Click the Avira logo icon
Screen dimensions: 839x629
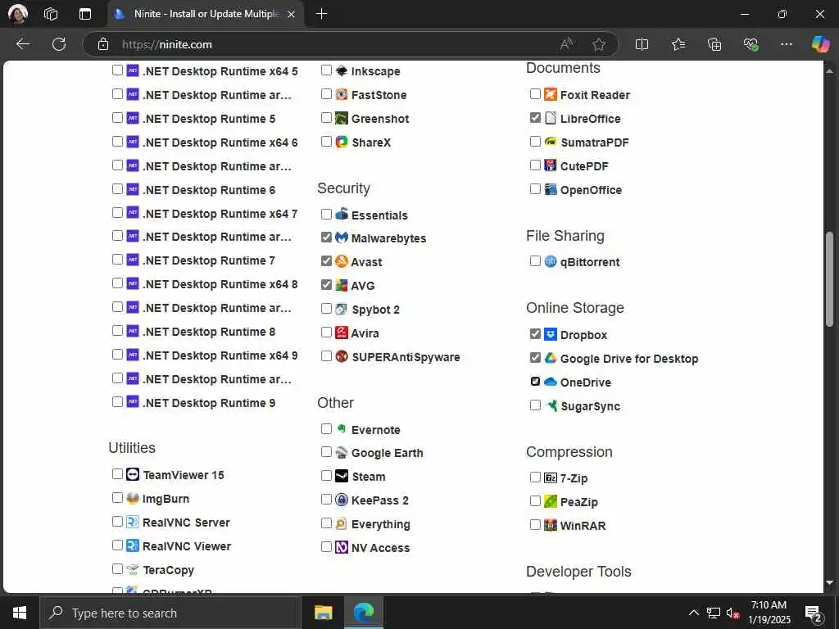tap(342, 333)
